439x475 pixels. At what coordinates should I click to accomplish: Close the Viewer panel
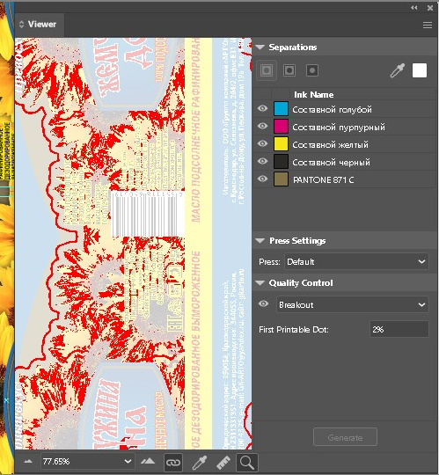point(430,8)
